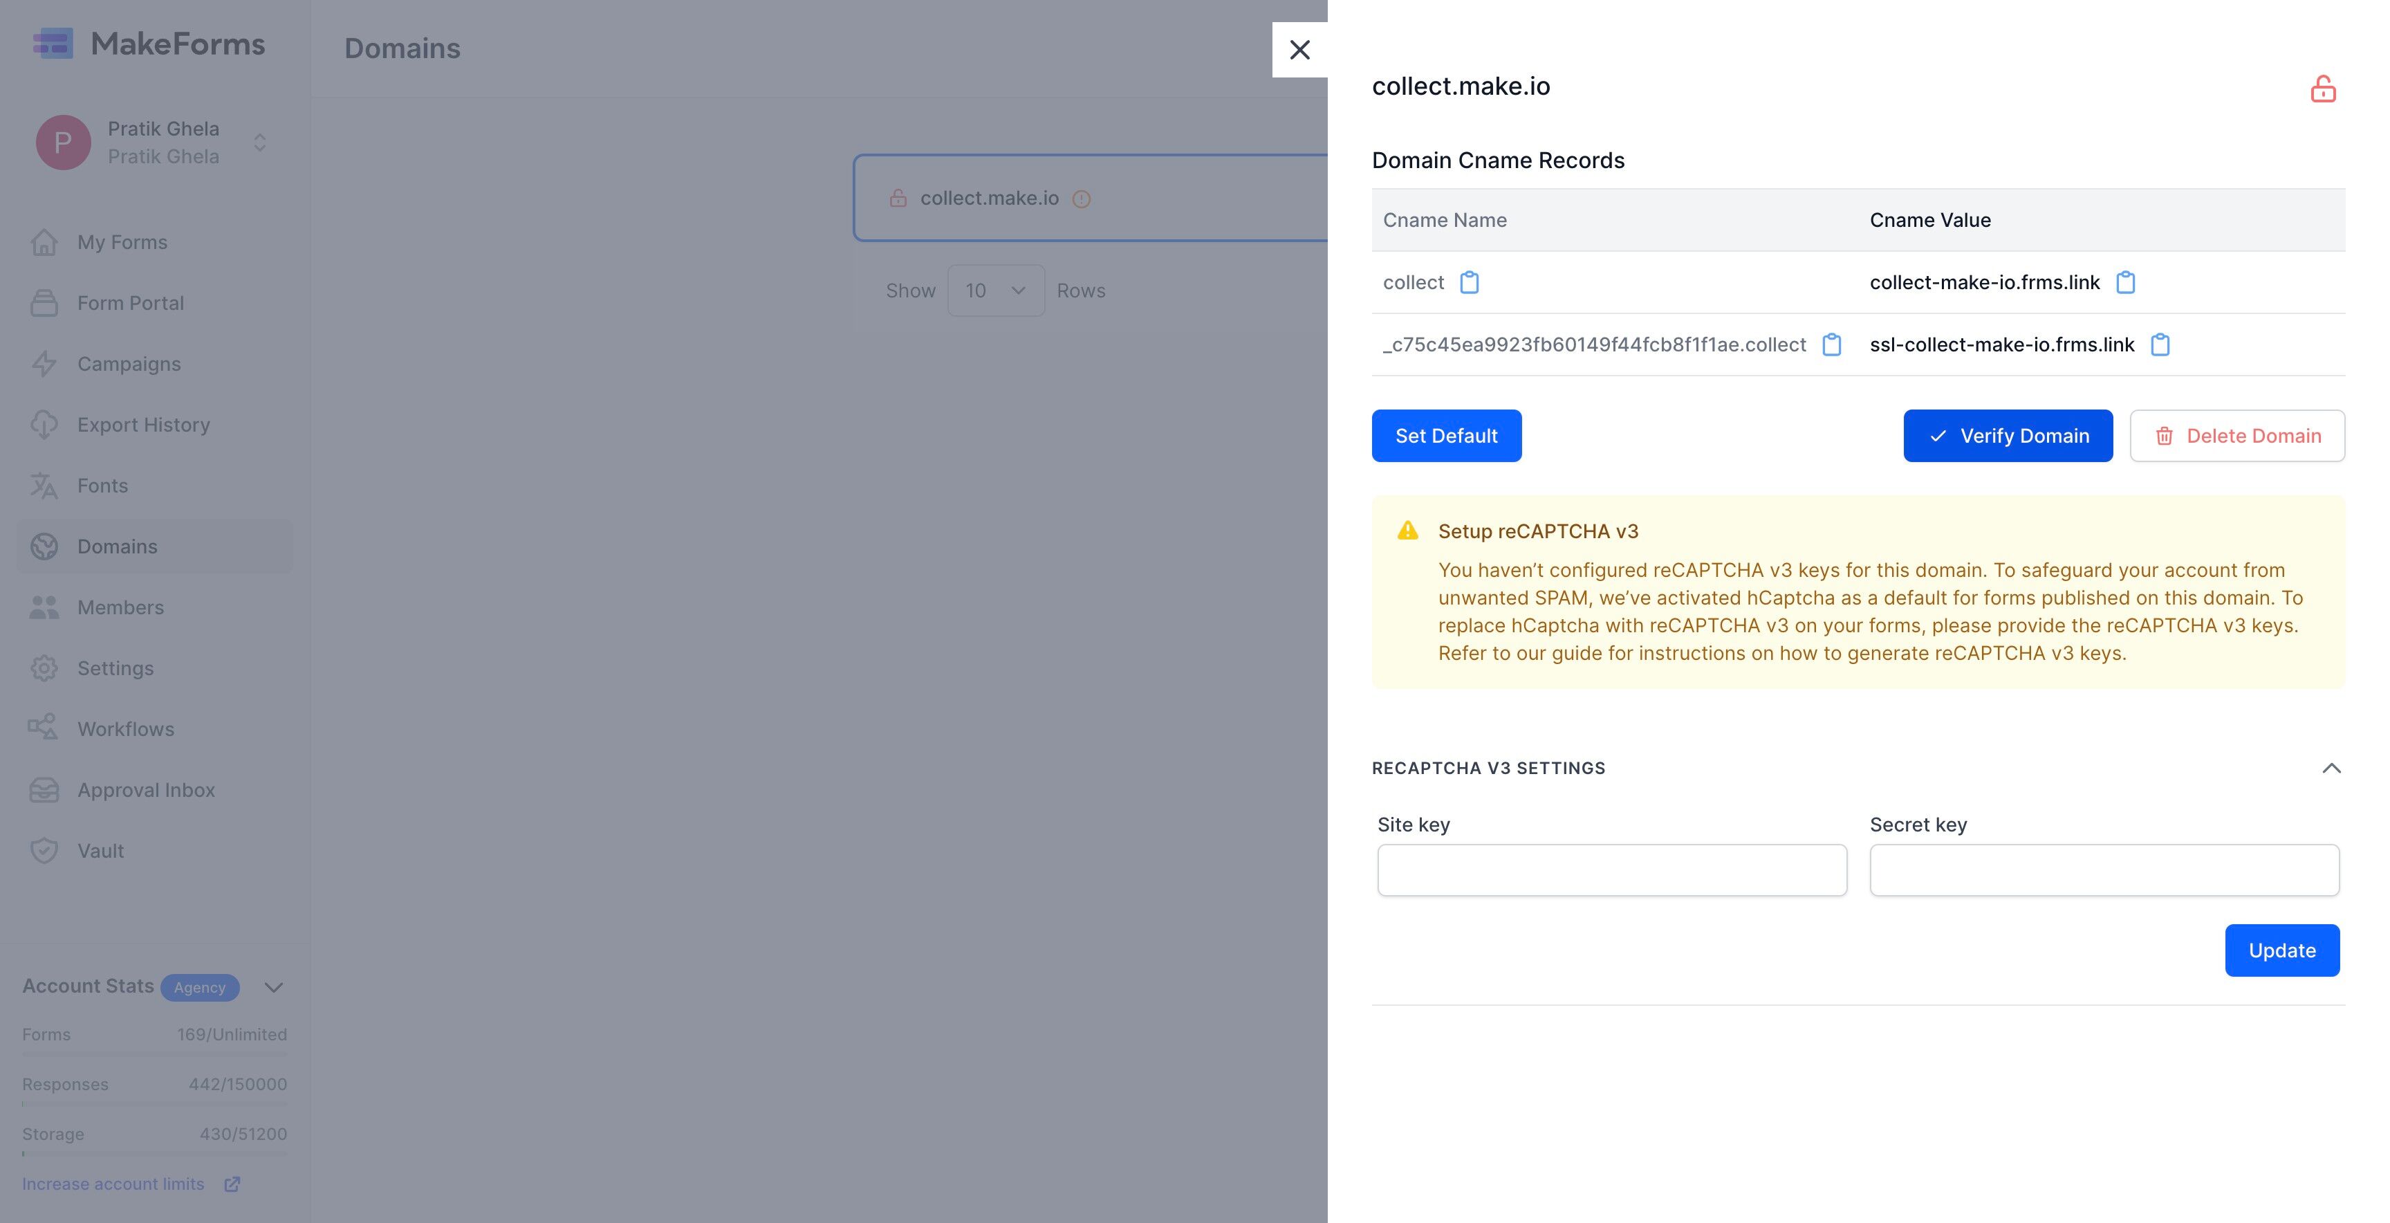Click the red unlock icon beside collect.make.io

click(x=2322, y=89)
